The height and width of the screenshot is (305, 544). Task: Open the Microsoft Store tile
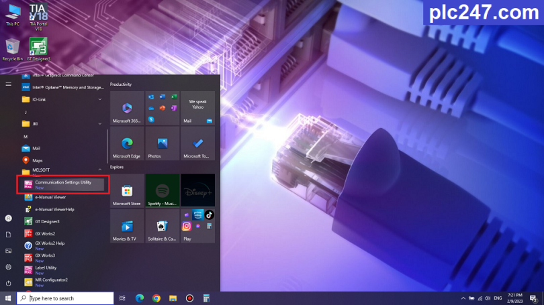127,190
